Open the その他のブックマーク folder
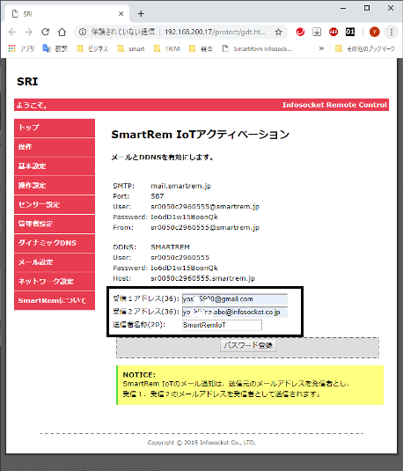The width and height of the screenshot is (403, 471). coord(365,48)
